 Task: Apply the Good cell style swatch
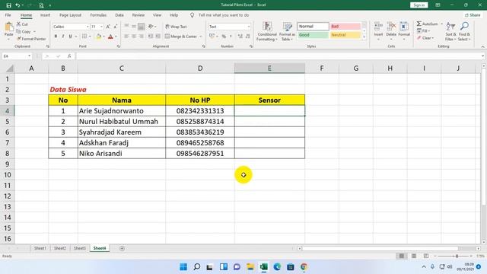(313, 35)
